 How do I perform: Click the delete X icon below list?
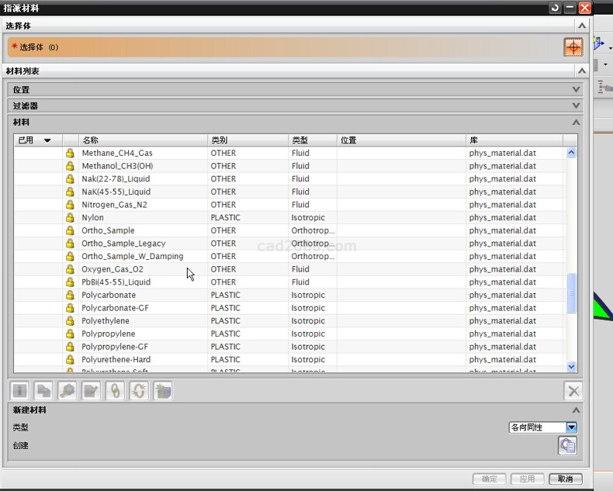(573, 392)
